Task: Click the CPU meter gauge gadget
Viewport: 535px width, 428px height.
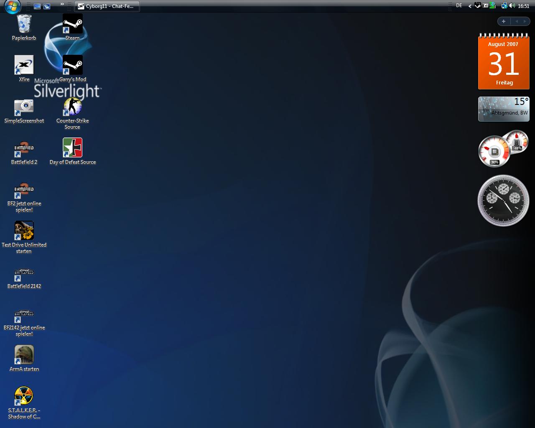Action: point(494,150)
